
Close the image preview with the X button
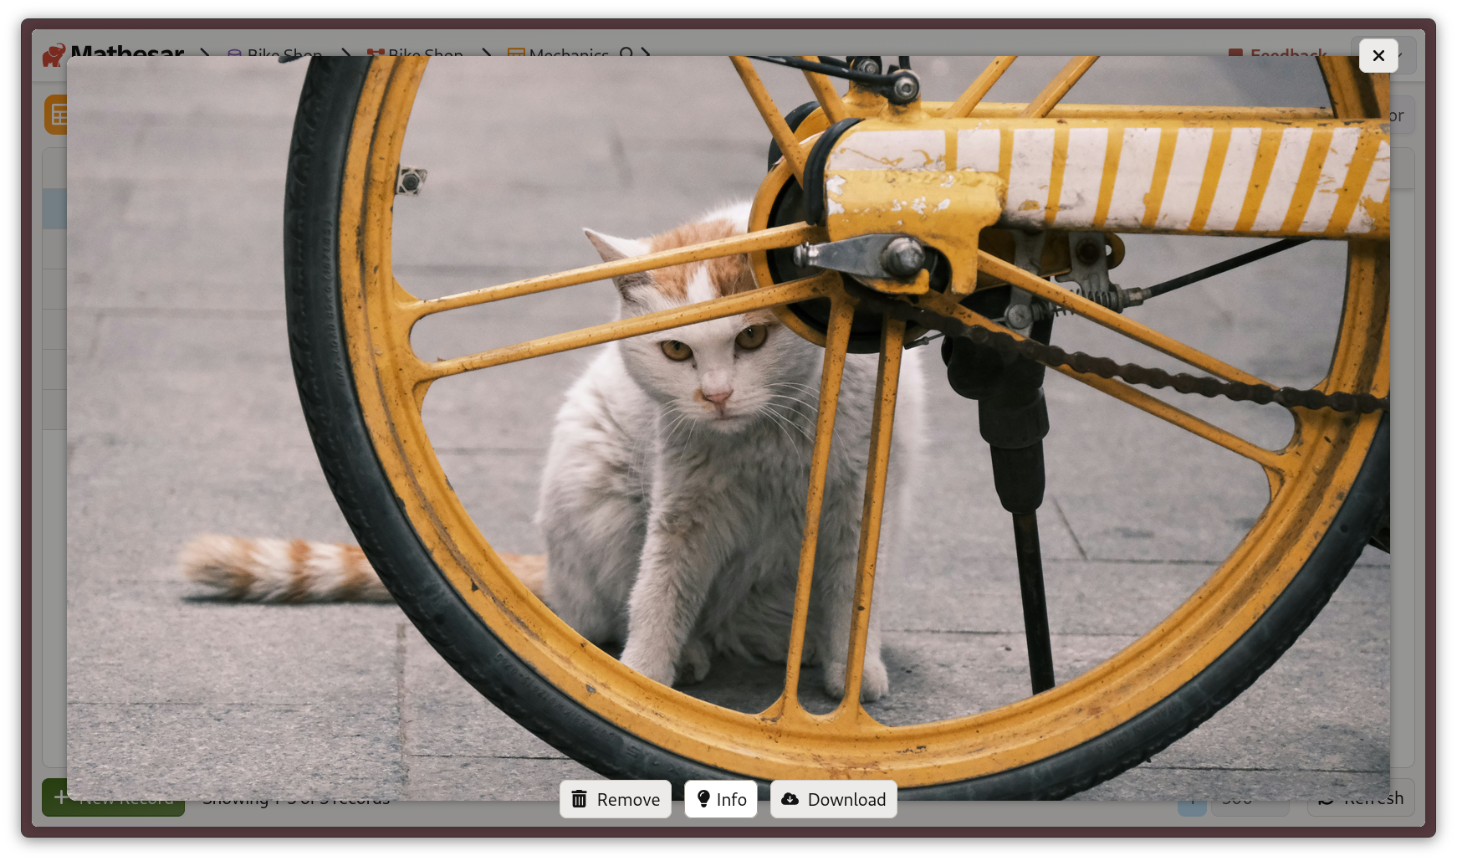point(1378,56)
